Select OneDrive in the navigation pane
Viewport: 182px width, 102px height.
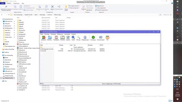[7, 52]
